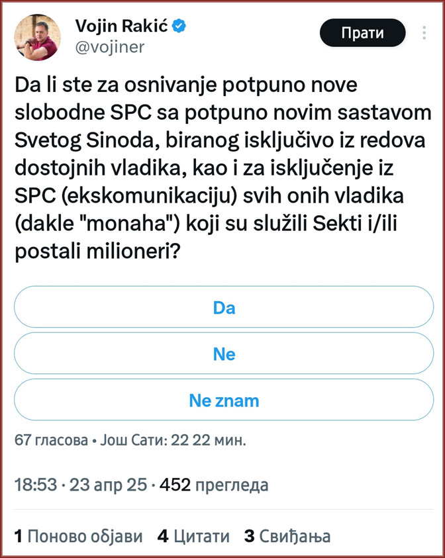445x558 pixels.
Task: Open the 18:53 post time link
Action: (x=35, y=486)
